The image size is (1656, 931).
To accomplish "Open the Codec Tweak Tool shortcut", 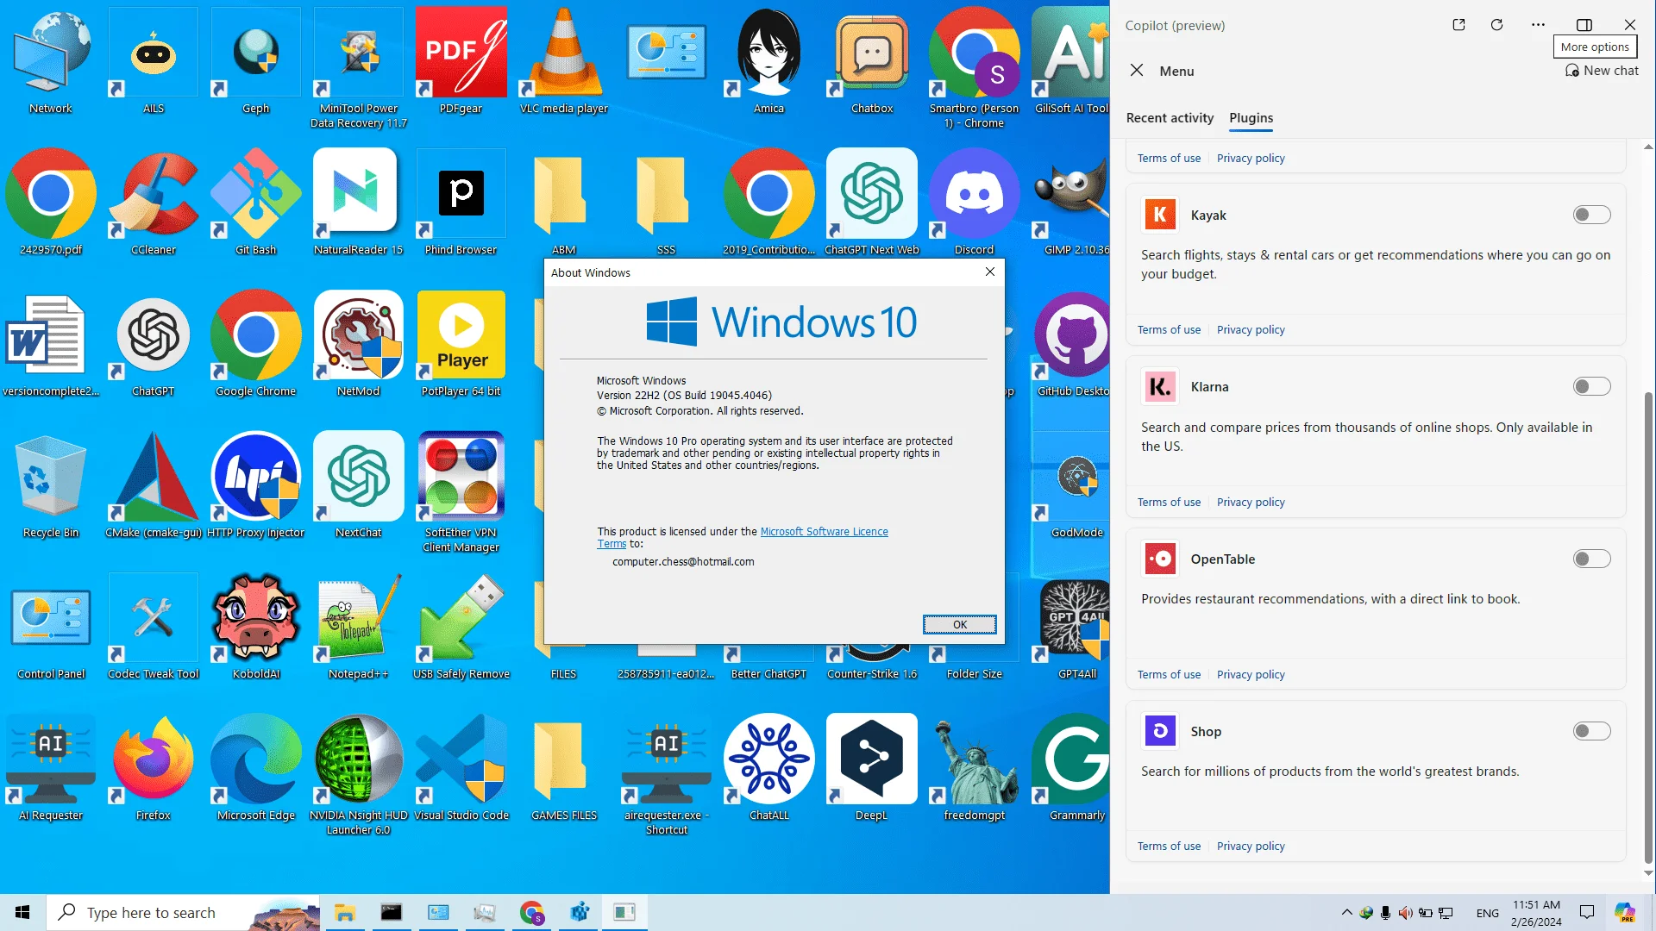I will [154, 627].
